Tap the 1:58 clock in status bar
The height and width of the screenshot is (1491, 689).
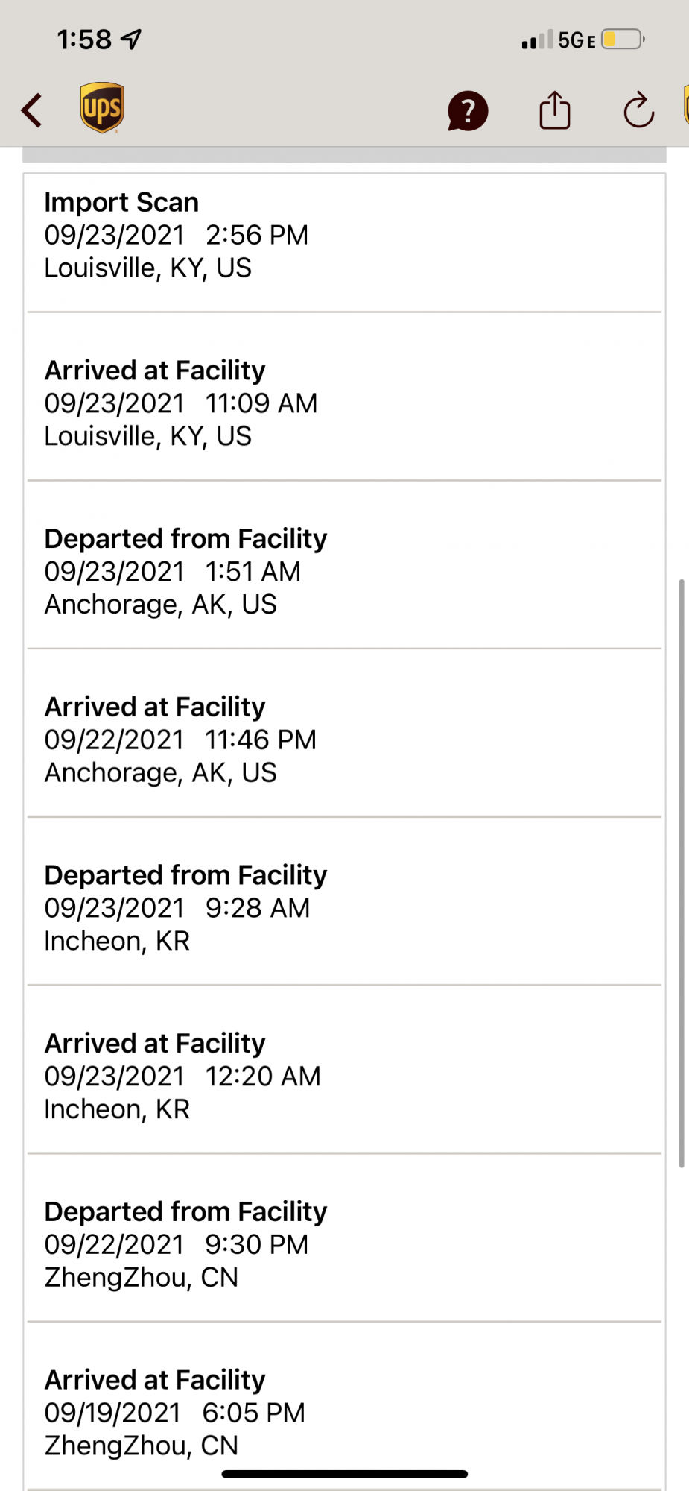[84, 39]
